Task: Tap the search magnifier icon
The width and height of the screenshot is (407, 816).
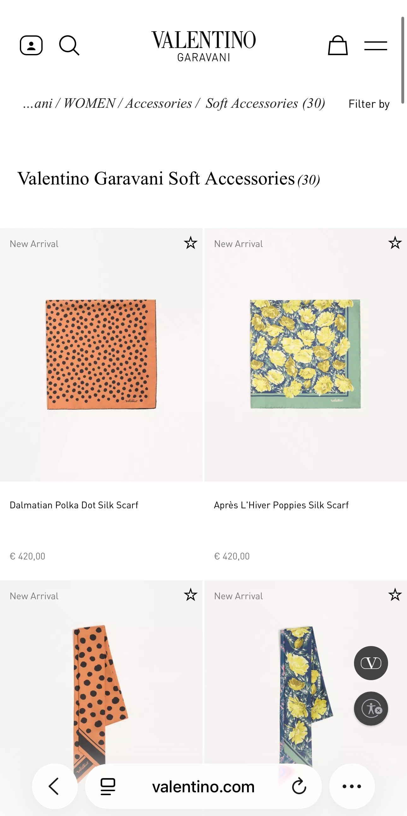Action: 69,45
